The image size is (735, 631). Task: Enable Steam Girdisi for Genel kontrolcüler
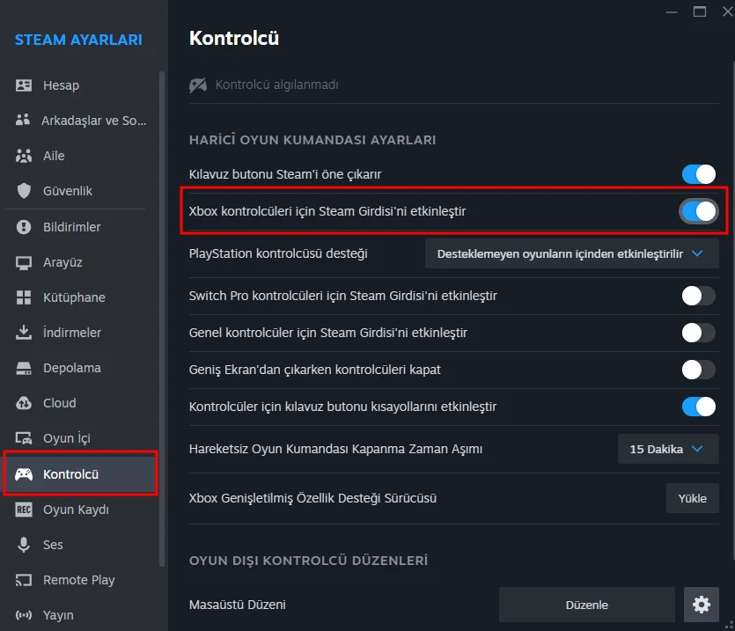click(x=698, y=333)
